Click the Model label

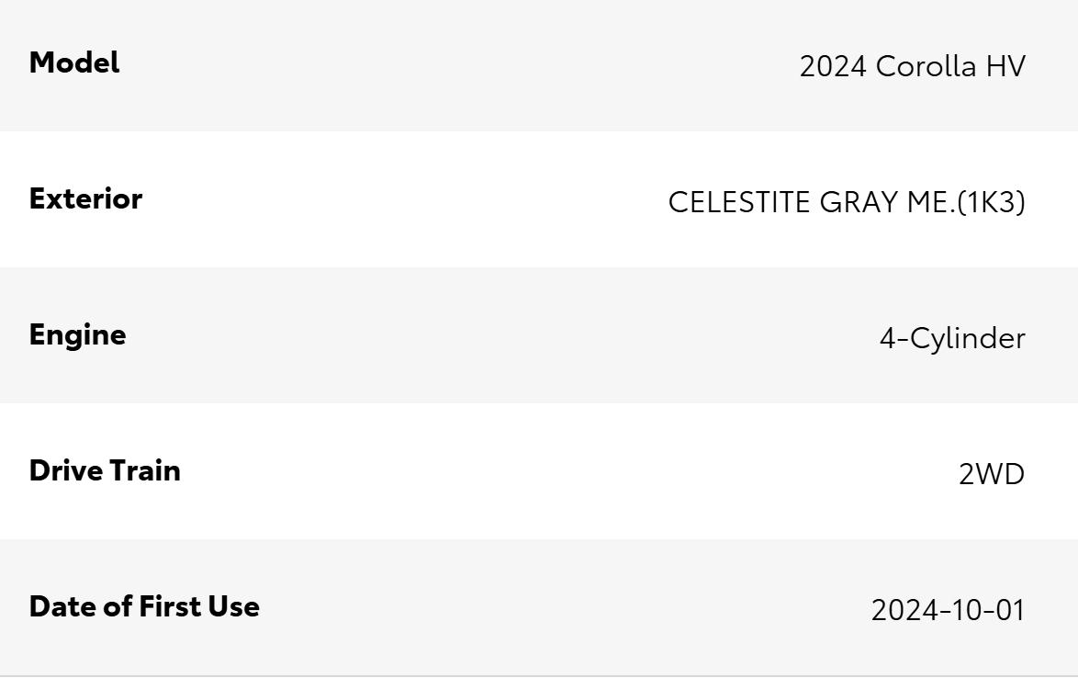74,62
